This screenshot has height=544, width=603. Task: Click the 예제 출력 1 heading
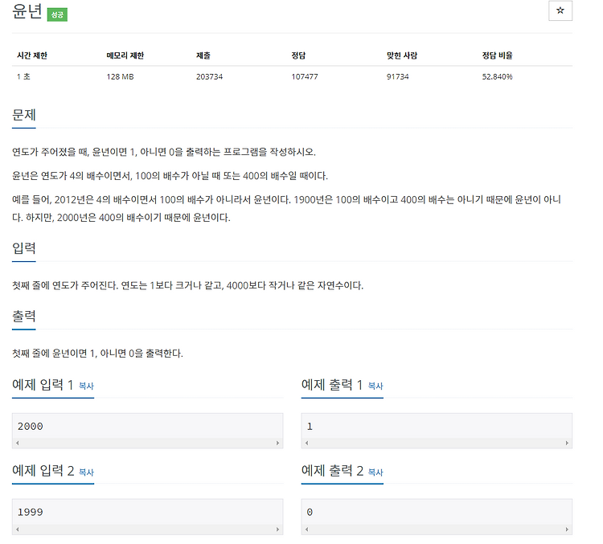[x=332, y=384]
